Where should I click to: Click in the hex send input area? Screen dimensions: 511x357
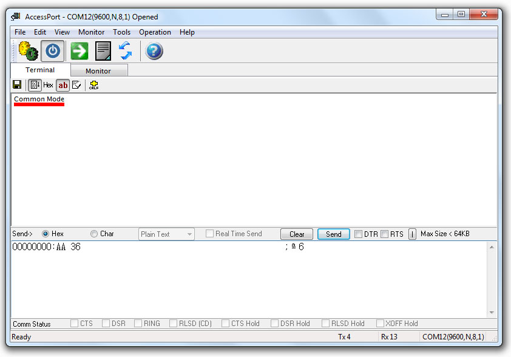249,279
